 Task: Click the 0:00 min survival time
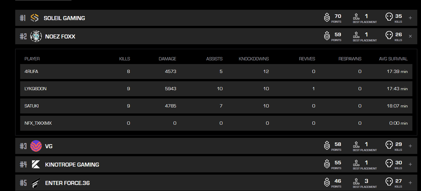[x=399, y=123]
